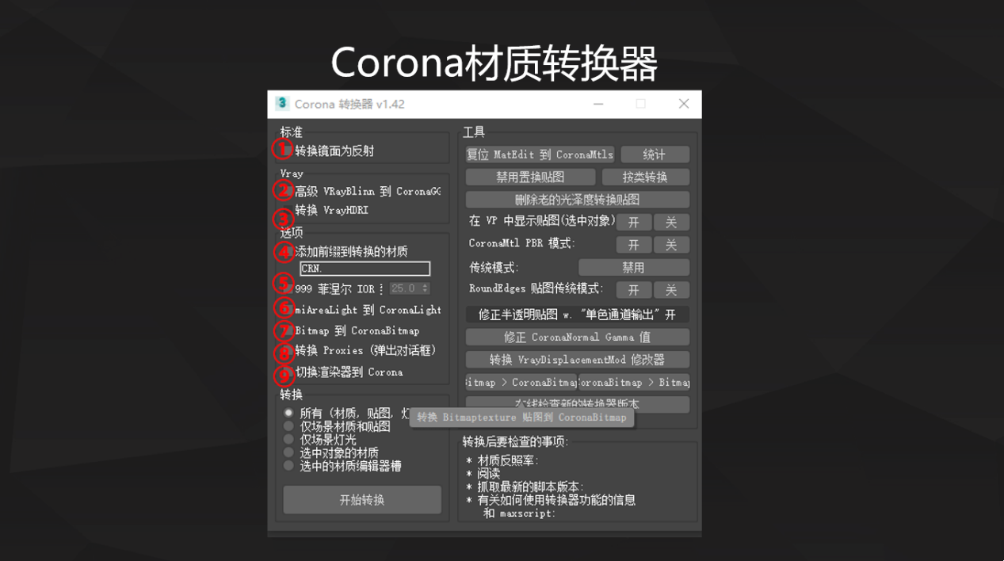Click the 阅读 checklist line

(483, 474)
